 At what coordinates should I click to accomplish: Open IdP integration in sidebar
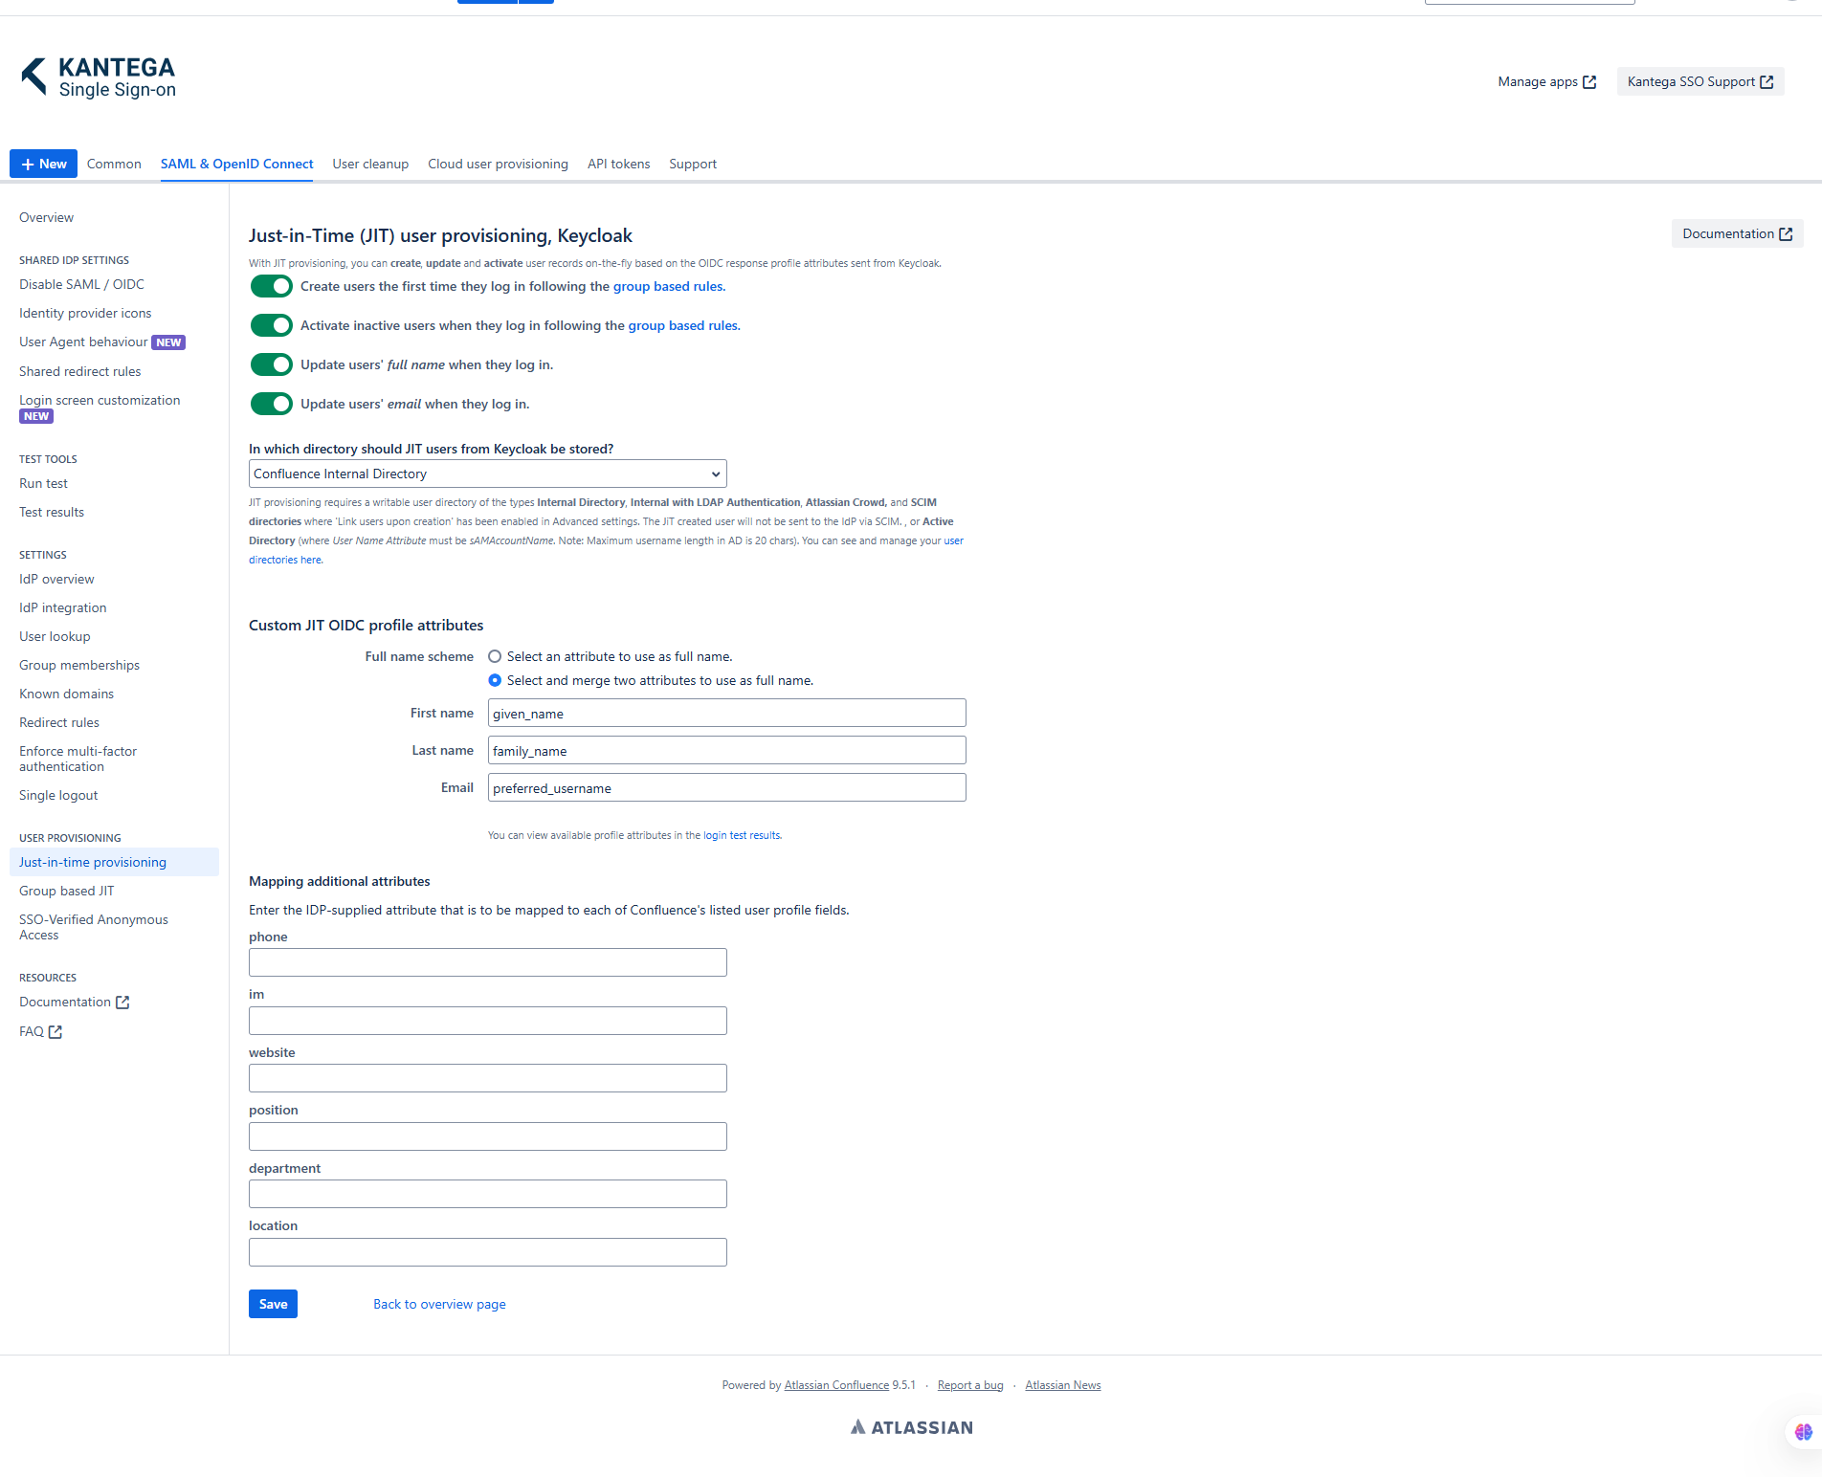click(x=62, y=608)
